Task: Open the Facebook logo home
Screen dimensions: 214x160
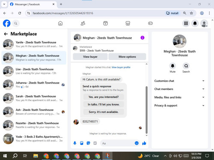Action: [x=7, y=23]
